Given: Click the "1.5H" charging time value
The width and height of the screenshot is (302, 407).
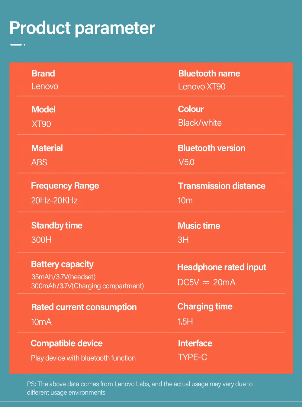Looking at the screenshot, I should click(x=185, y=321).
